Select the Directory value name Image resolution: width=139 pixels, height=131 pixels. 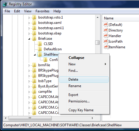tap(116, 30)
